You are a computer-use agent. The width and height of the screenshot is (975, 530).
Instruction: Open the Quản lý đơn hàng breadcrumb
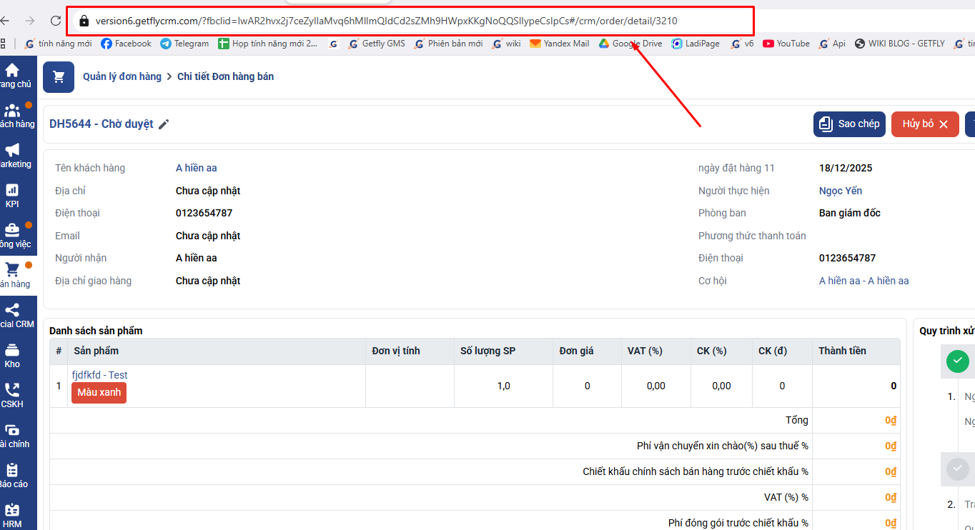[122, 76]
